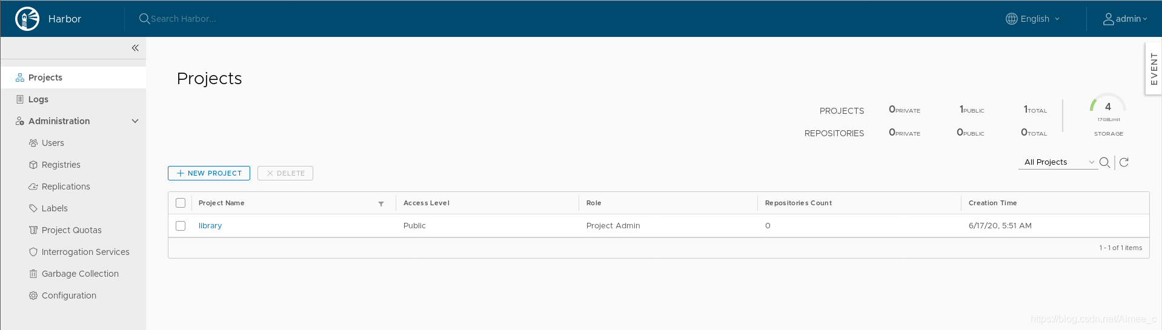Filter by Project Name column icon
1162x330 pixels.
[x=381, y=203]
